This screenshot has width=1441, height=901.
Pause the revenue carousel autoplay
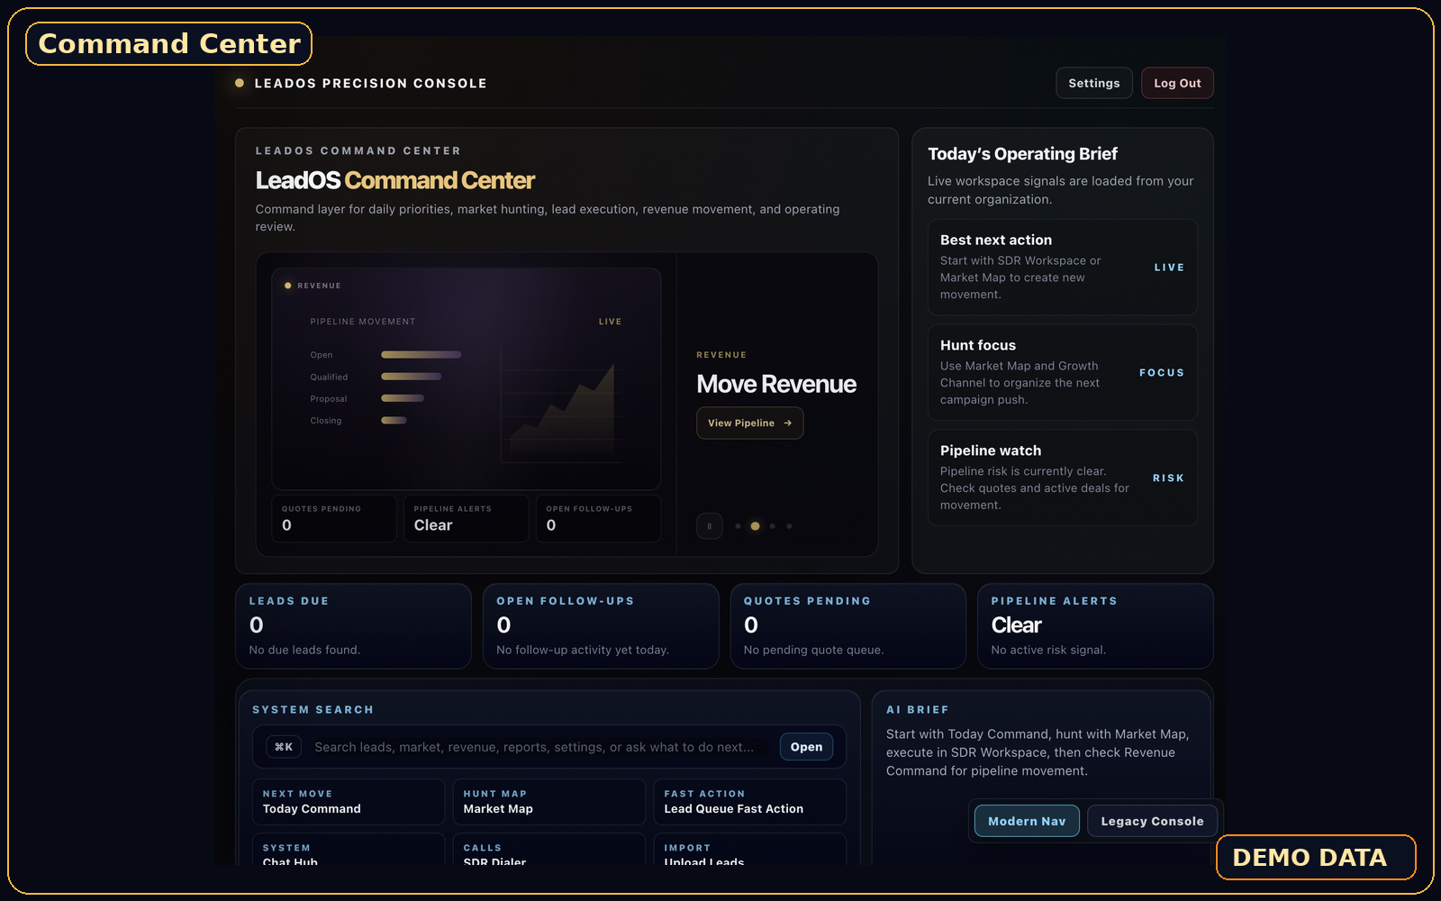coord(709,526)
